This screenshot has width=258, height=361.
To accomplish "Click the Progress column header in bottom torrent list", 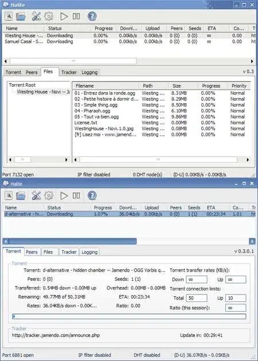I will point(103,207).
